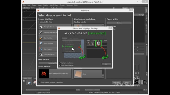Open the Edit menu
The width and height of the screenshot is (170, 95).
pyautogui.click(x=29, y=5)
